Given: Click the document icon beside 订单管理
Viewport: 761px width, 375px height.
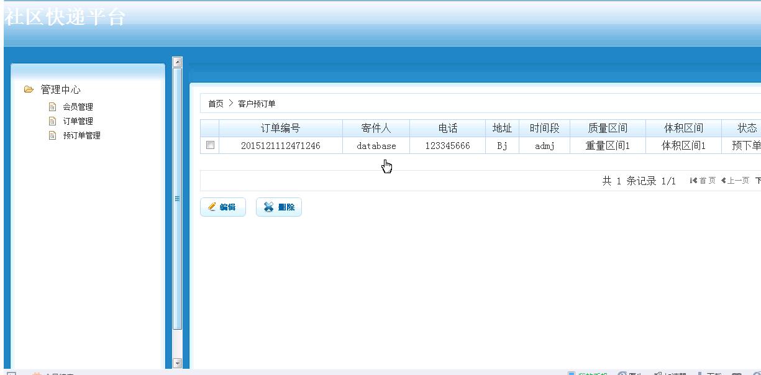Looking at the screenshot, I should pos(52,121).
